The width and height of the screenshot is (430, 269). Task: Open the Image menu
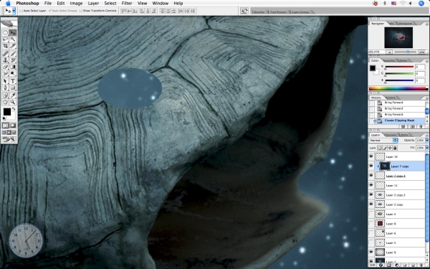[x=76, y=4]
